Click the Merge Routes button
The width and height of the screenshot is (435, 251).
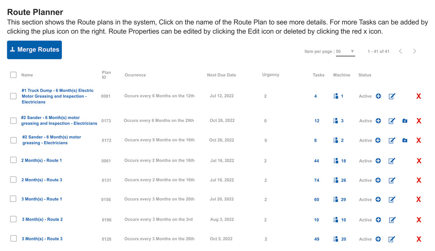point(34,50)
